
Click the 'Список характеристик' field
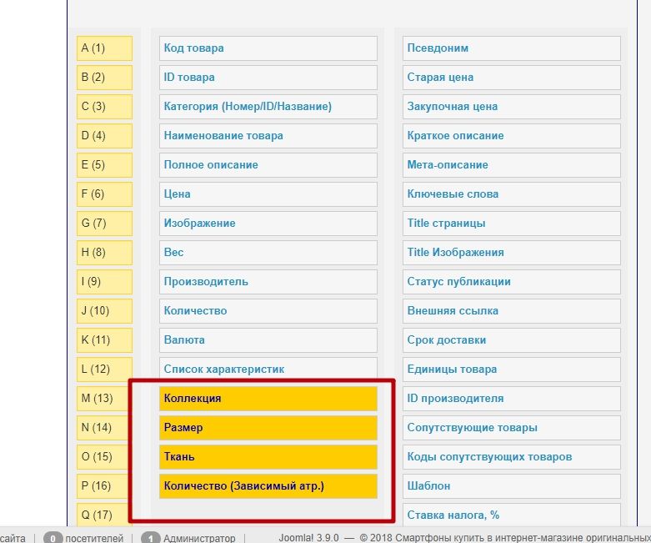pos(268,369)
